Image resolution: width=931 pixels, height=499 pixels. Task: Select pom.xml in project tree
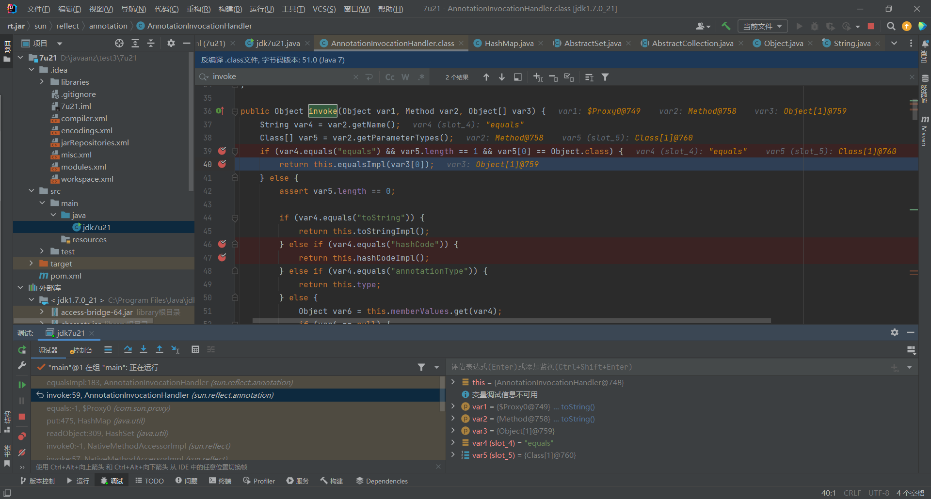(65, 276)
